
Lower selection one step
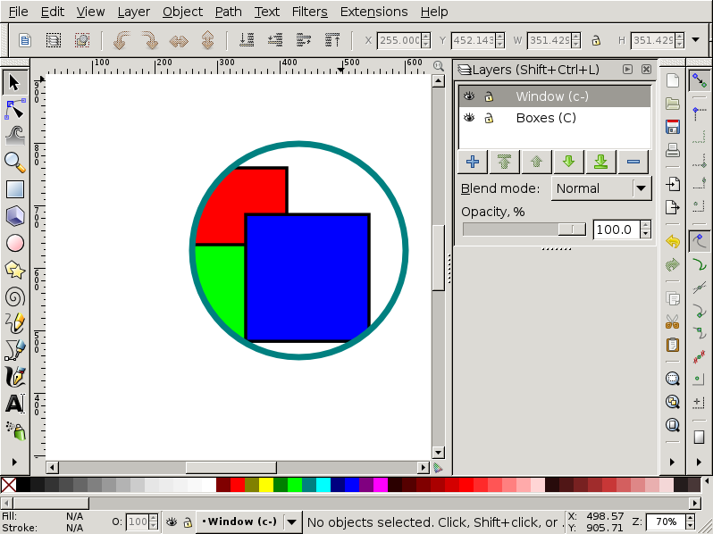(275, 40)
